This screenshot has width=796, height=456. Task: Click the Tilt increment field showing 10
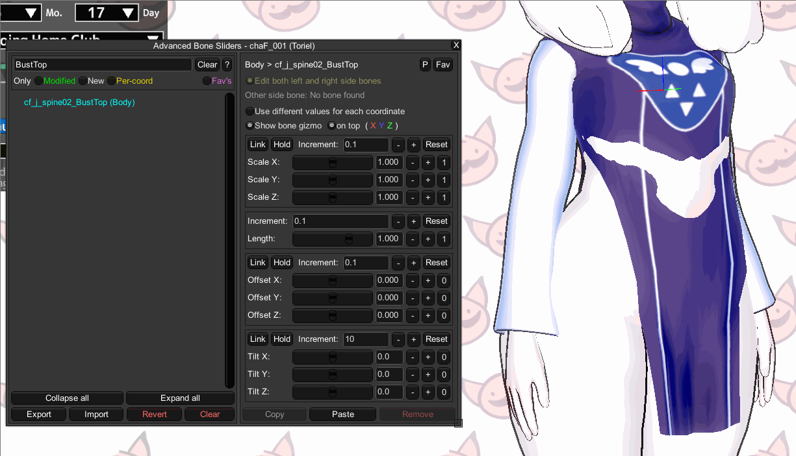(x=365, y=339)
